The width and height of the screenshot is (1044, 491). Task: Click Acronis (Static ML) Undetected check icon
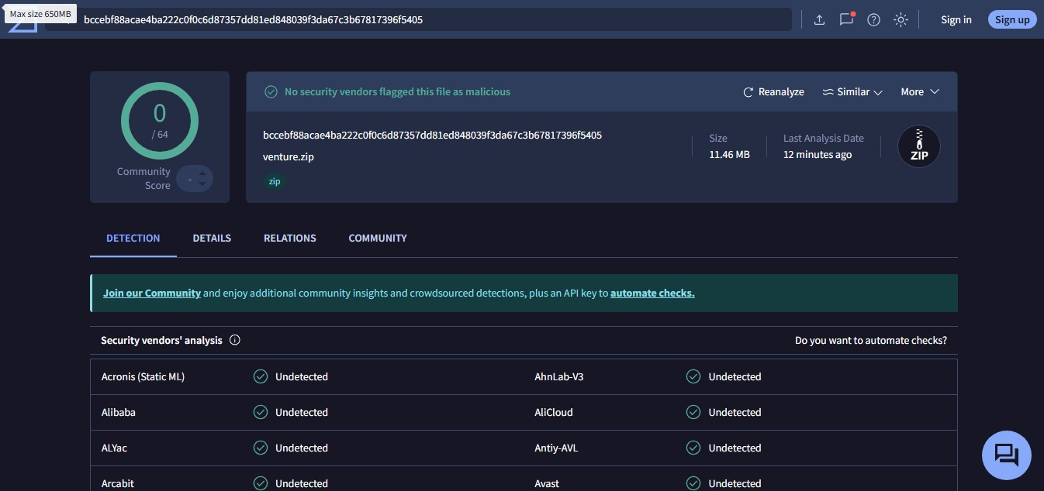[261, 376]
